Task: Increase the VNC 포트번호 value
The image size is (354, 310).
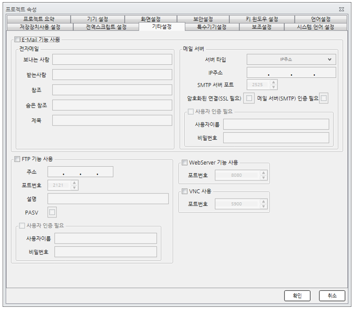Action: (263, 201)
